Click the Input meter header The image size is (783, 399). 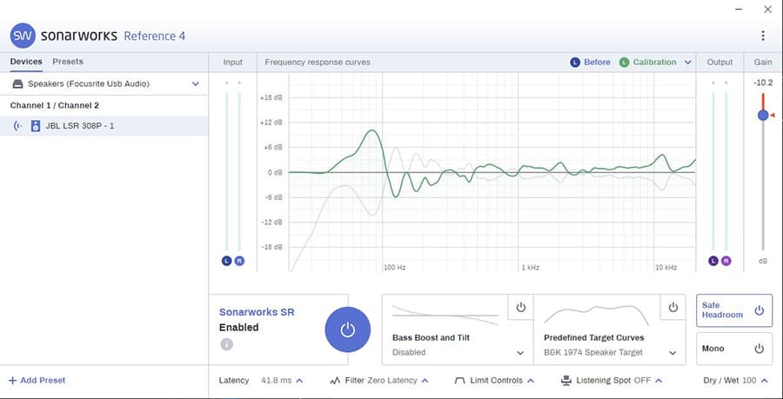[x=232, y=63]
